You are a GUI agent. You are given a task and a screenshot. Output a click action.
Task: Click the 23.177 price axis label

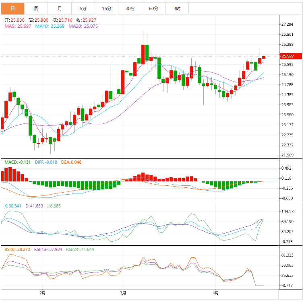pos(287,125)
